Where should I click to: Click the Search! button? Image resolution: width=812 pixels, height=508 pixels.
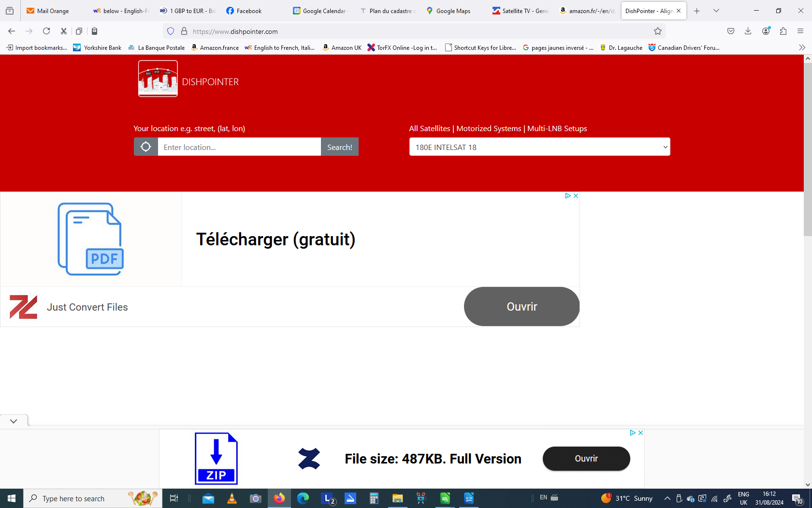[x=340, y=147]
